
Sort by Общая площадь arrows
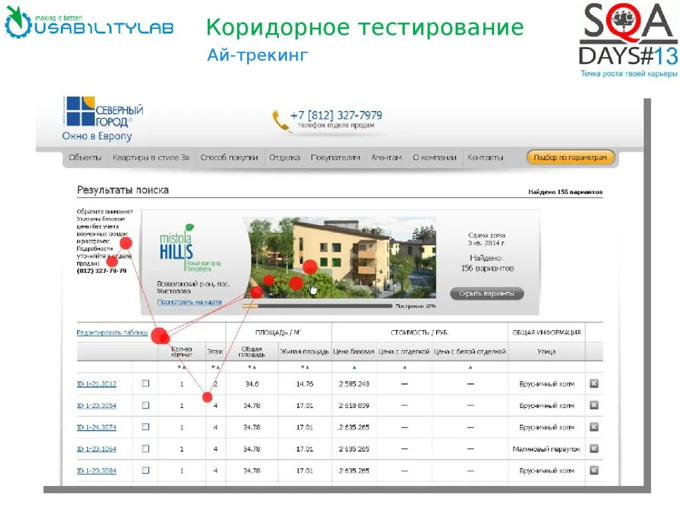(252, 367)
